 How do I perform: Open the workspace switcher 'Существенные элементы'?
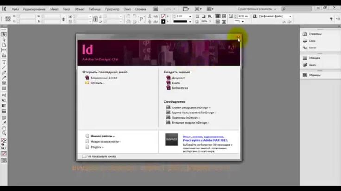pos(256,9)
